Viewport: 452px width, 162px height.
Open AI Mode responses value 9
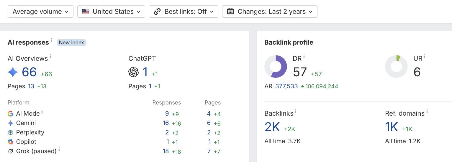click(x=167, y=114)
